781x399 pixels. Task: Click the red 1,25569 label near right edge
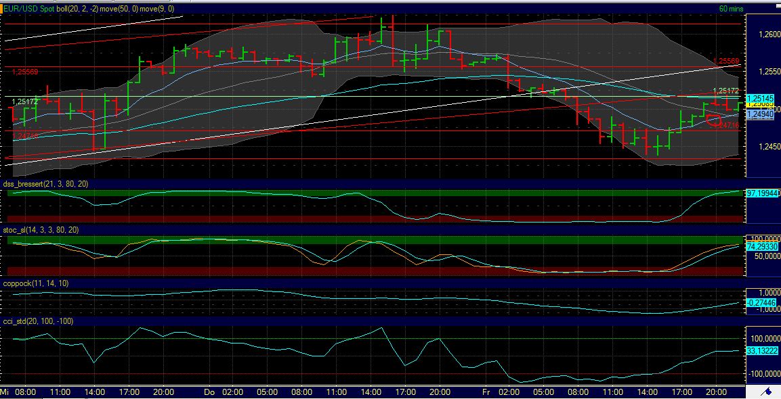coord(726,61)
